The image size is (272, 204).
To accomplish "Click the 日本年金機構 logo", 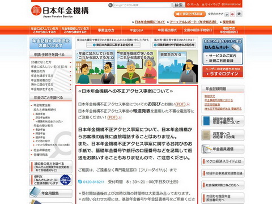I will 60,11.
